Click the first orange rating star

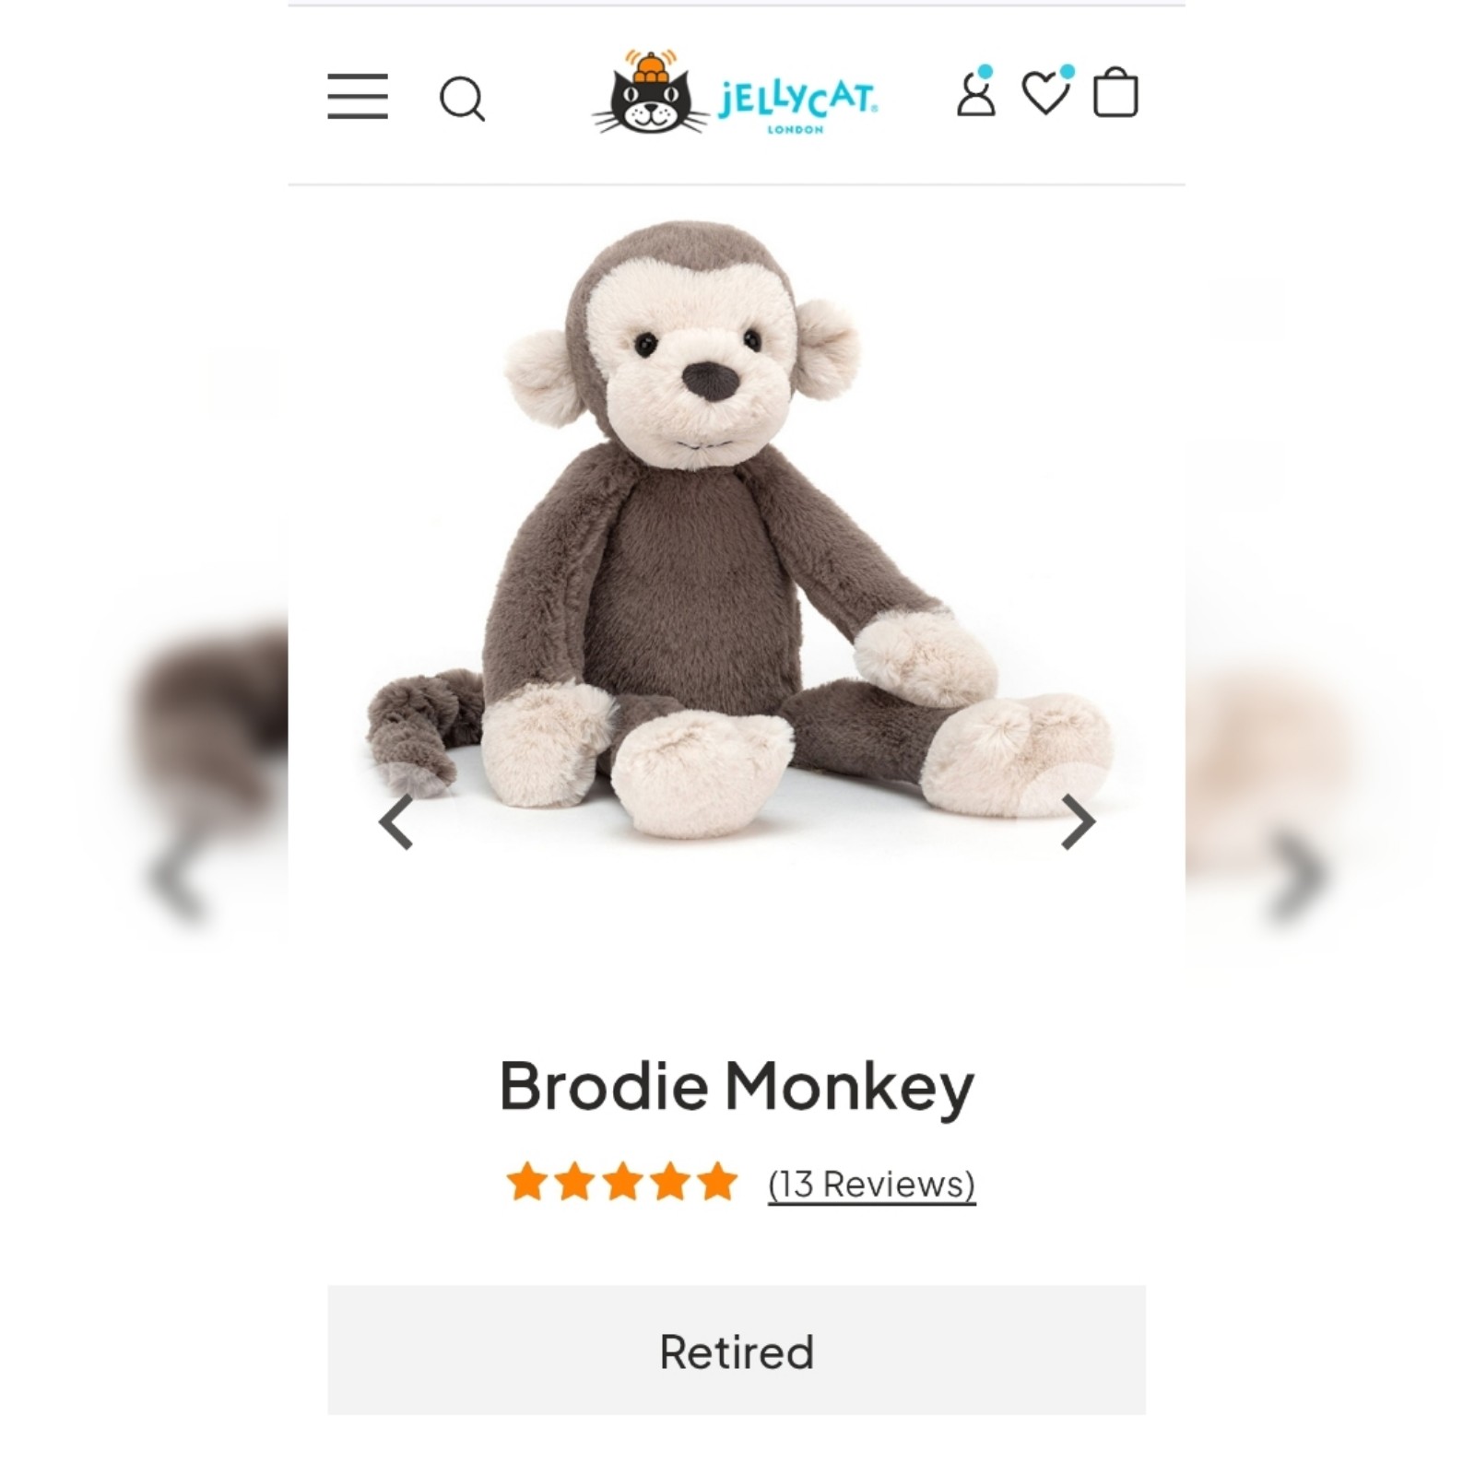526,1182
